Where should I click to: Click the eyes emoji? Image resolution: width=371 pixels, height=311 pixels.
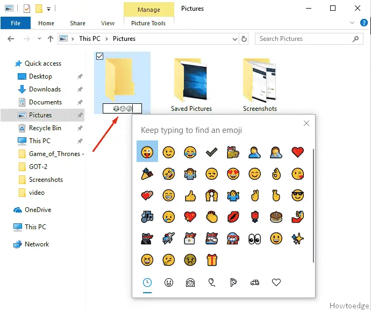click(x=254, y=238)
